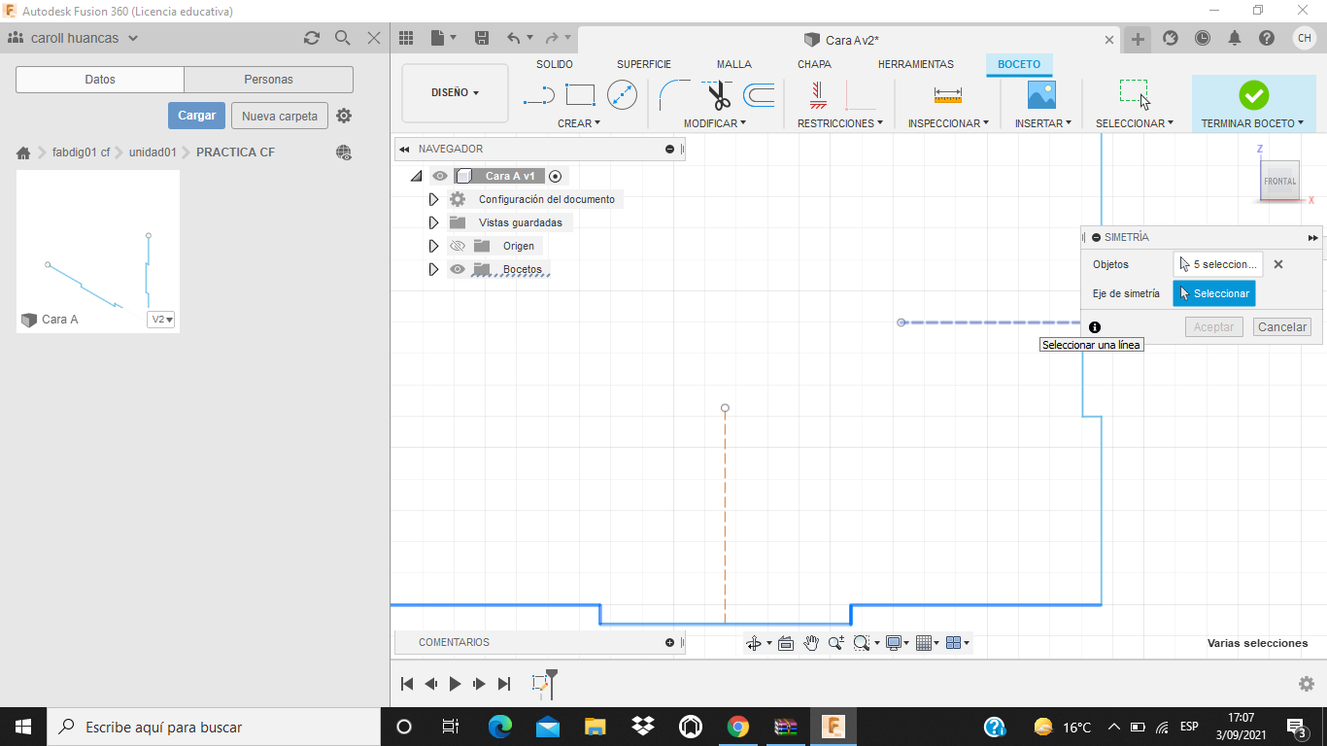Click the sketch feature in timeline
This screenshot has width=1327, height=746.
(540, 684)
